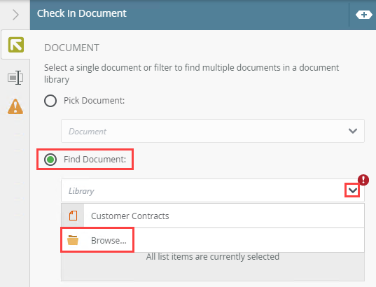
Task: Click the Pick Document label
Action: click(94, 101)
